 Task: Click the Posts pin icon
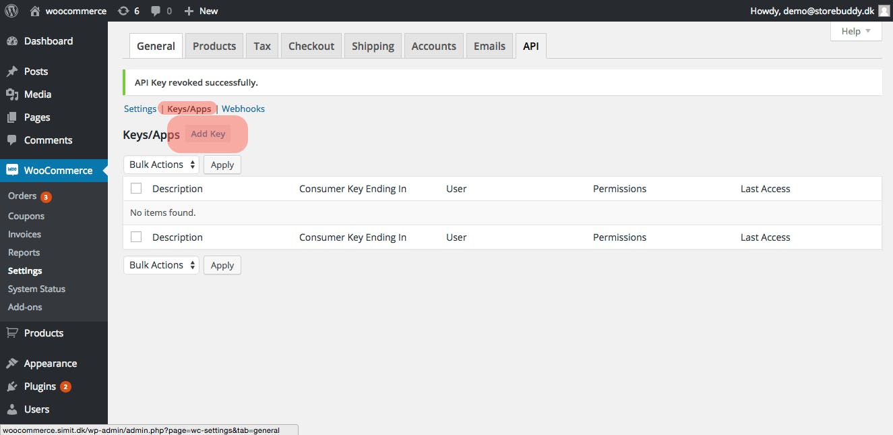point(12,71)
